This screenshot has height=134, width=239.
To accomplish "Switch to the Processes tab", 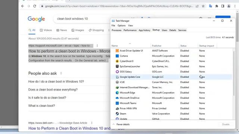I will (x=117, y=30).
